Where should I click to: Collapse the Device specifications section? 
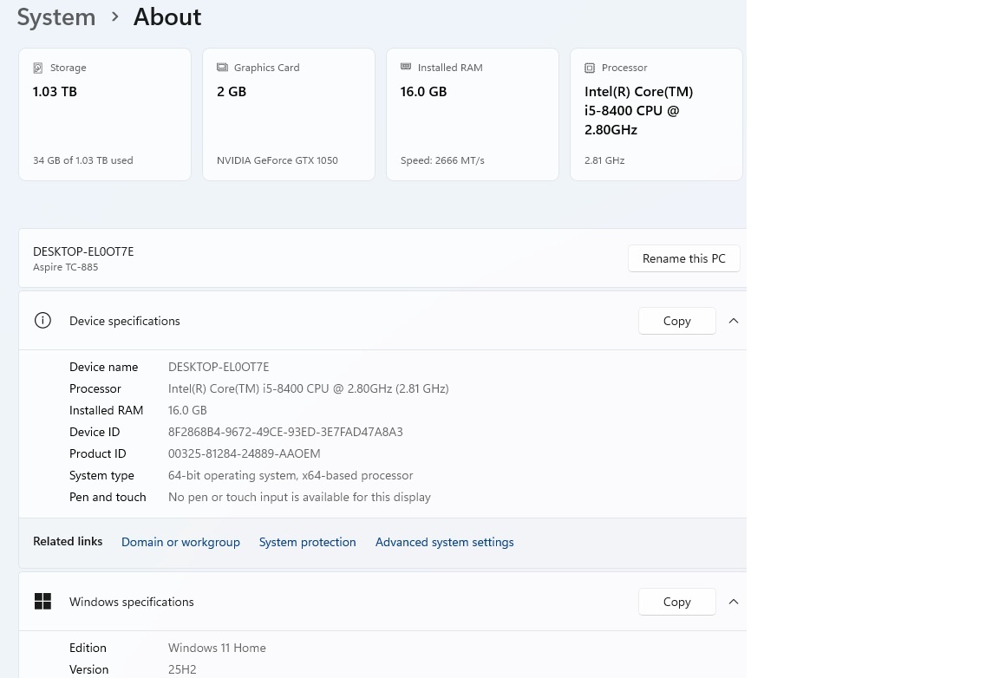734,321
